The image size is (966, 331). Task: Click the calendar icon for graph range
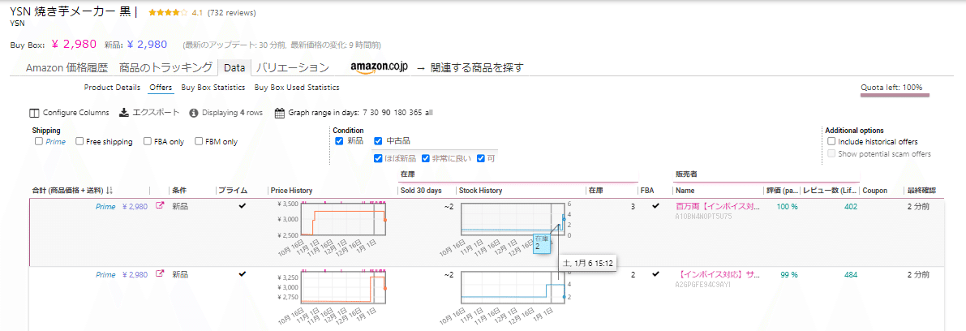pos(279,113)
